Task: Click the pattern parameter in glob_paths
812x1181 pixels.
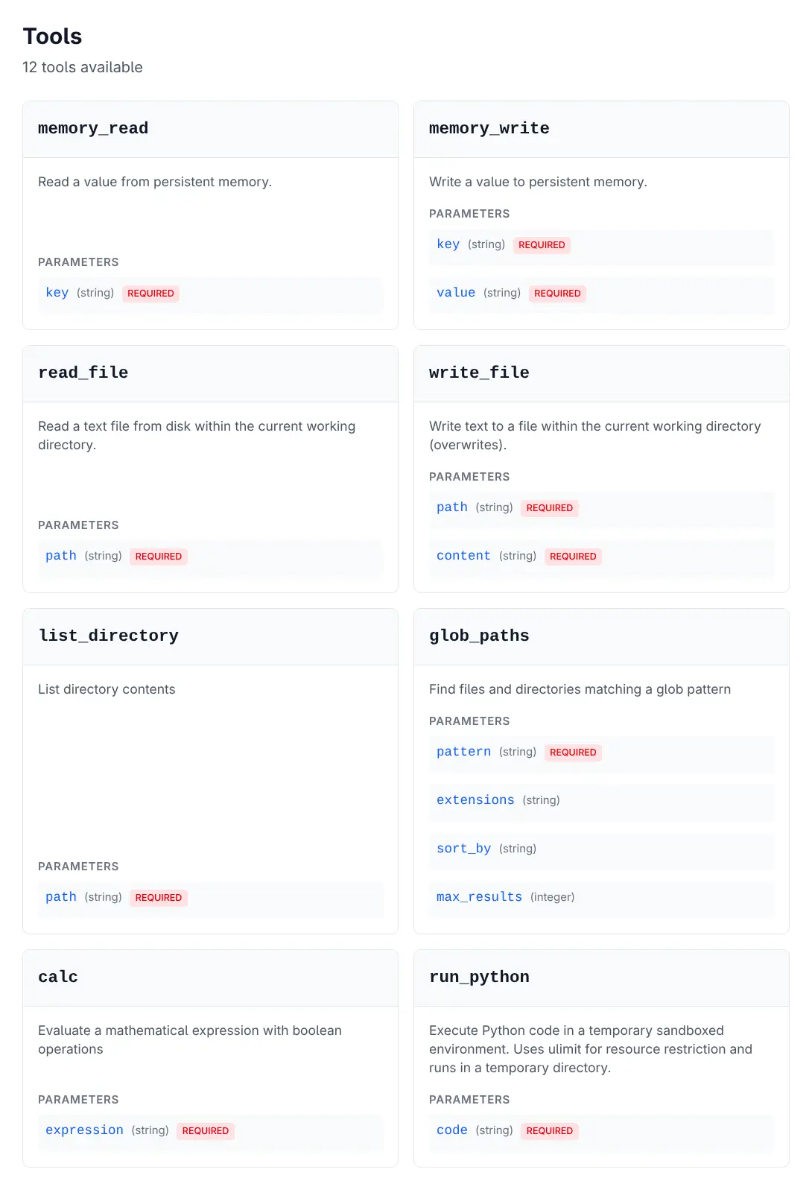Action: tap(463, 752)
